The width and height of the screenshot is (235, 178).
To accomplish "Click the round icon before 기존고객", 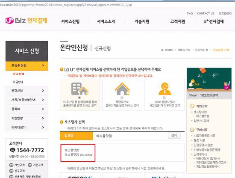I will pos(30,165).
